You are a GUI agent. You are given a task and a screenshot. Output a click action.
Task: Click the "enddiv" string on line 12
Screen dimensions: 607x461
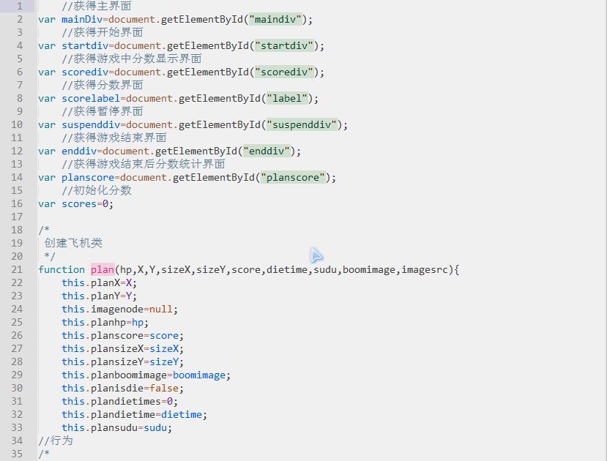[267, 151]
